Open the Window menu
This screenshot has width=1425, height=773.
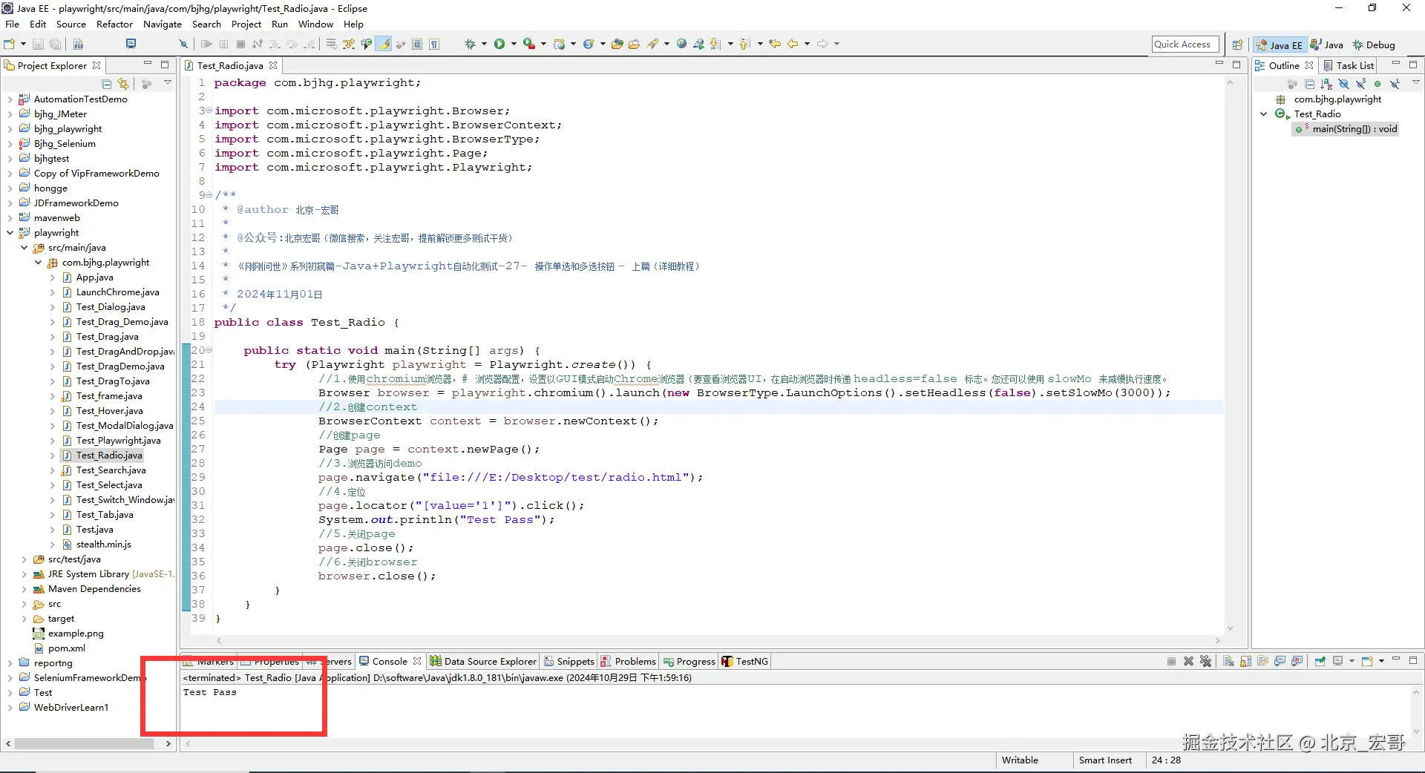(x=316, y=24)
